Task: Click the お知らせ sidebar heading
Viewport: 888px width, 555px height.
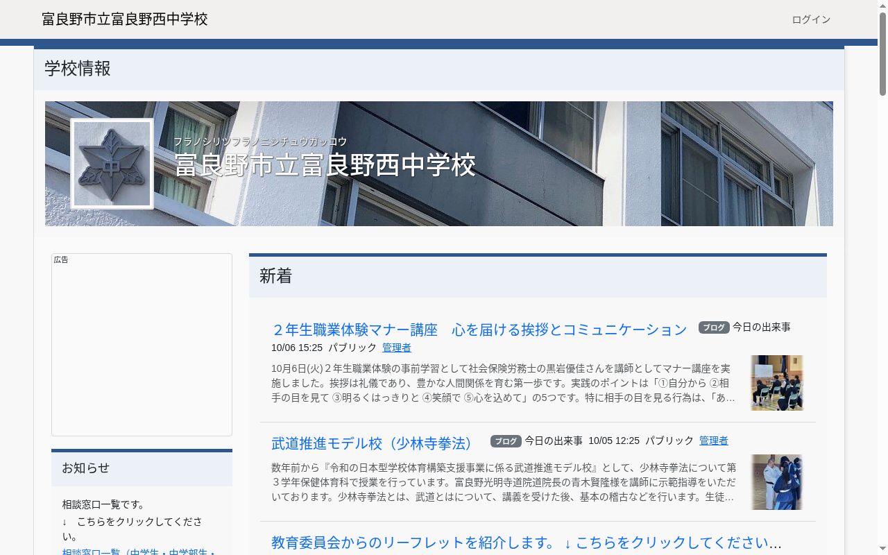Action: 85,468
